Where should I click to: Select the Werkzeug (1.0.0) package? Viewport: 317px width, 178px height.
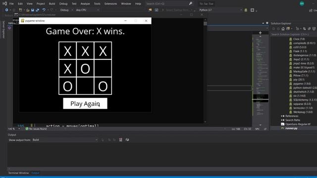pos(303,112)
